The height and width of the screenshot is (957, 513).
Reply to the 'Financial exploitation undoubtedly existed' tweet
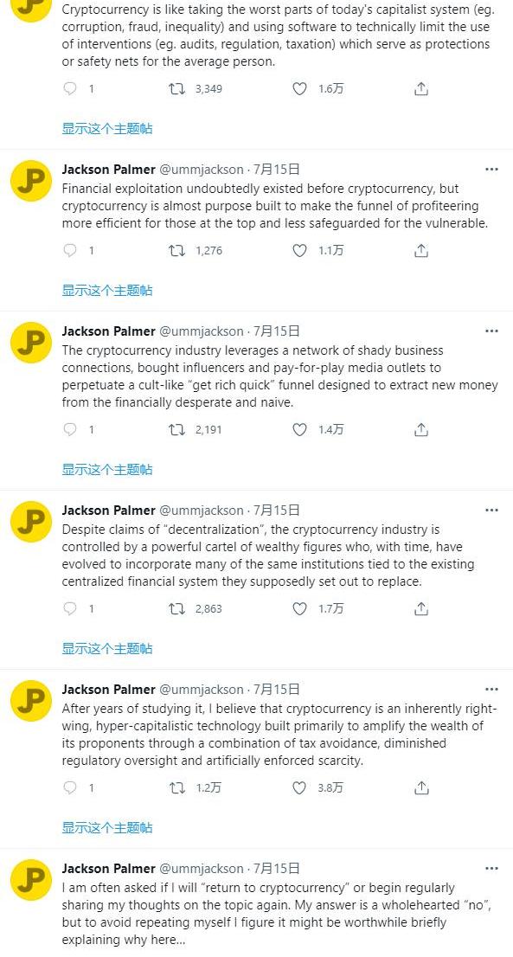coord(70,250)
